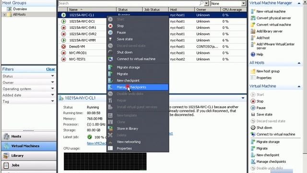Collapse the All Hosts actions section
The width and height of the screenshot is (307, 173).
coord(299,63)
